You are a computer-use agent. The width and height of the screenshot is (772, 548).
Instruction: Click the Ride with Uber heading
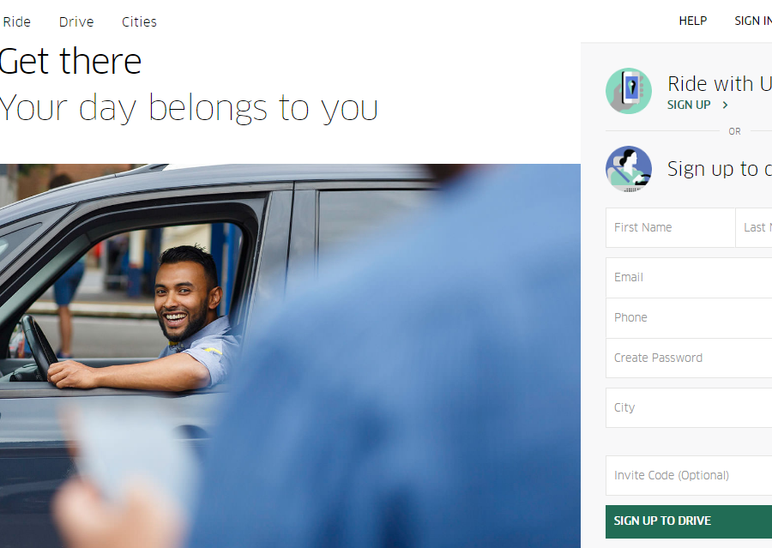point(720,84)
